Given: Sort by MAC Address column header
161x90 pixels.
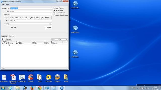Looking at the screenshot, I should pos(8,42).
